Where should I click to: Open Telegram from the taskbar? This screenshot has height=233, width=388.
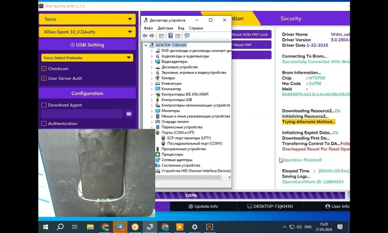tap(120, 227)
